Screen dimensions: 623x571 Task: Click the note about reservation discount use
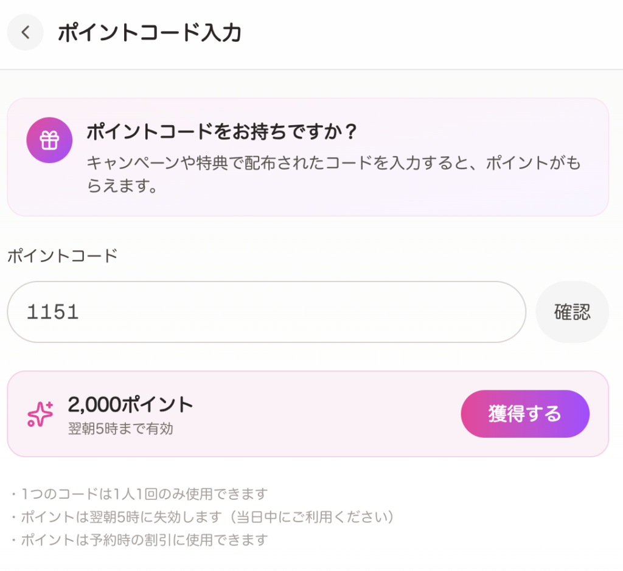(x=140, y=539)
